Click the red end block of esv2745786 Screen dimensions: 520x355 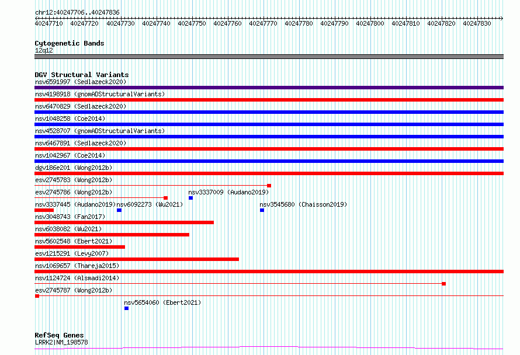[165, 198]
